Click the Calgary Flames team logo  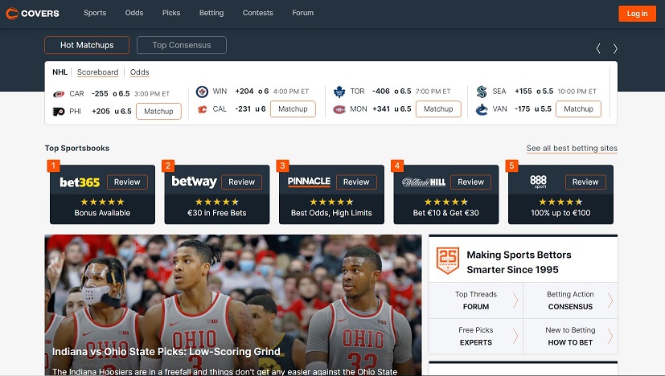click(203, 109)
